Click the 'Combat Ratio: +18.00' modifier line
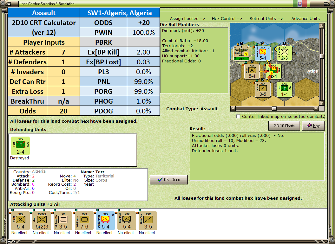 point(185,41)
